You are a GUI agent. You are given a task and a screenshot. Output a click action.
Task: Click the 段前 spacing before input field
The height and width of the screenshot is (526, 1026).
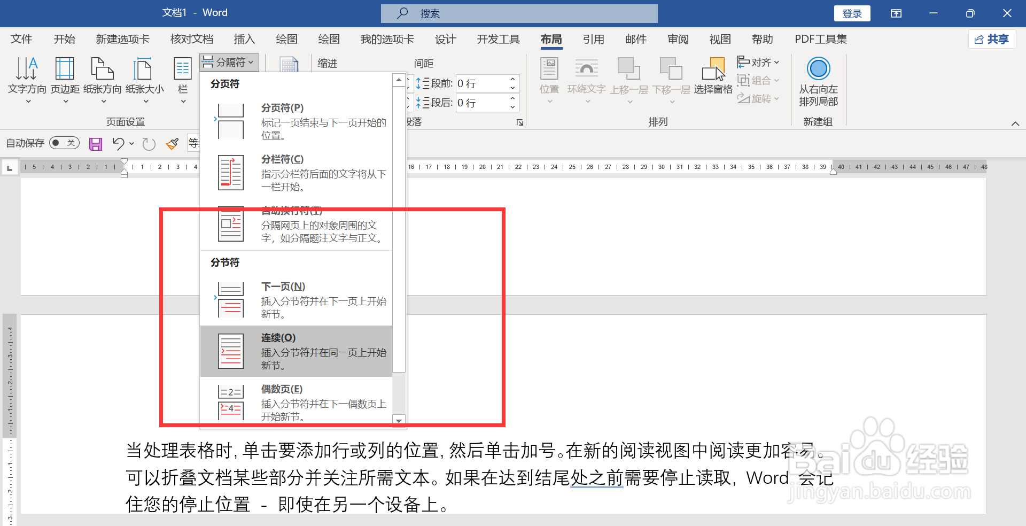click(x=481, y=83)
